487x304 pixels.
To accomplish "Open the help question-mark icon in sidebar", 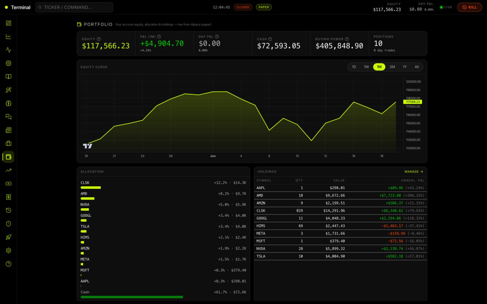I will coord(8,264).
